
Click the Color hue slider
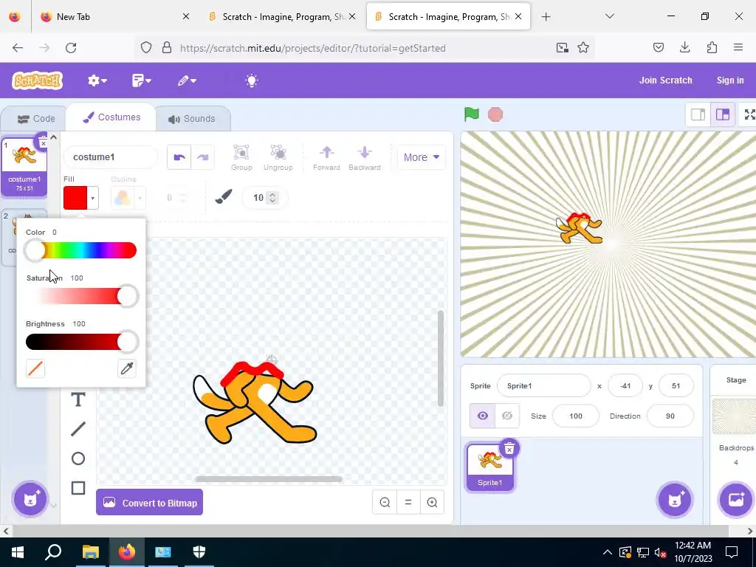pos(81,250)
